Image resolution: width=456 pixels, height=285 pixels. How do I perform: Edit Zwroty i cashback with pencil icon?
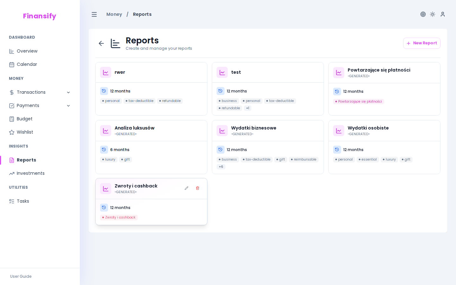click(187, 188)
